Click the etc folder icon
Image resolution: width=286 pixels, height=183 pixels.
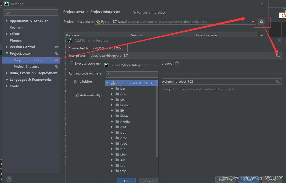[117, 100]
